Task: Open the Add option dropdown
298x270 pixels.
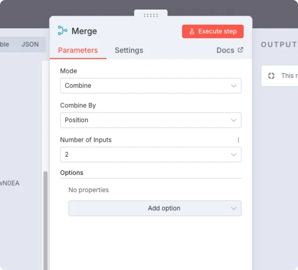Action: [155, 208]
